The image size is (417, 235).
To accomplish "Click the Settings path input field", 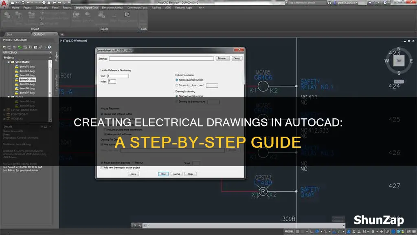I will [x=161, y=58].
